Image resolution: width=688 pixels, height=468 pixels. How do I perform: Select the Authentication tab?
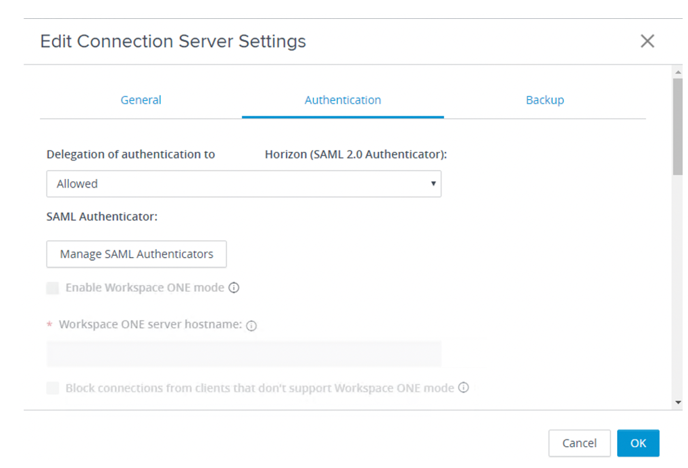coord(343,100)
